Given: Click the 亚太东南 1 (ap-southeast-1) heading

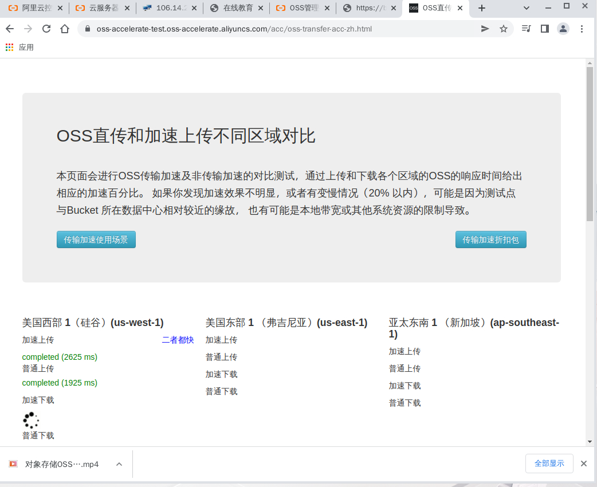Looking at the screenshot, I should [x=474, y=328].
